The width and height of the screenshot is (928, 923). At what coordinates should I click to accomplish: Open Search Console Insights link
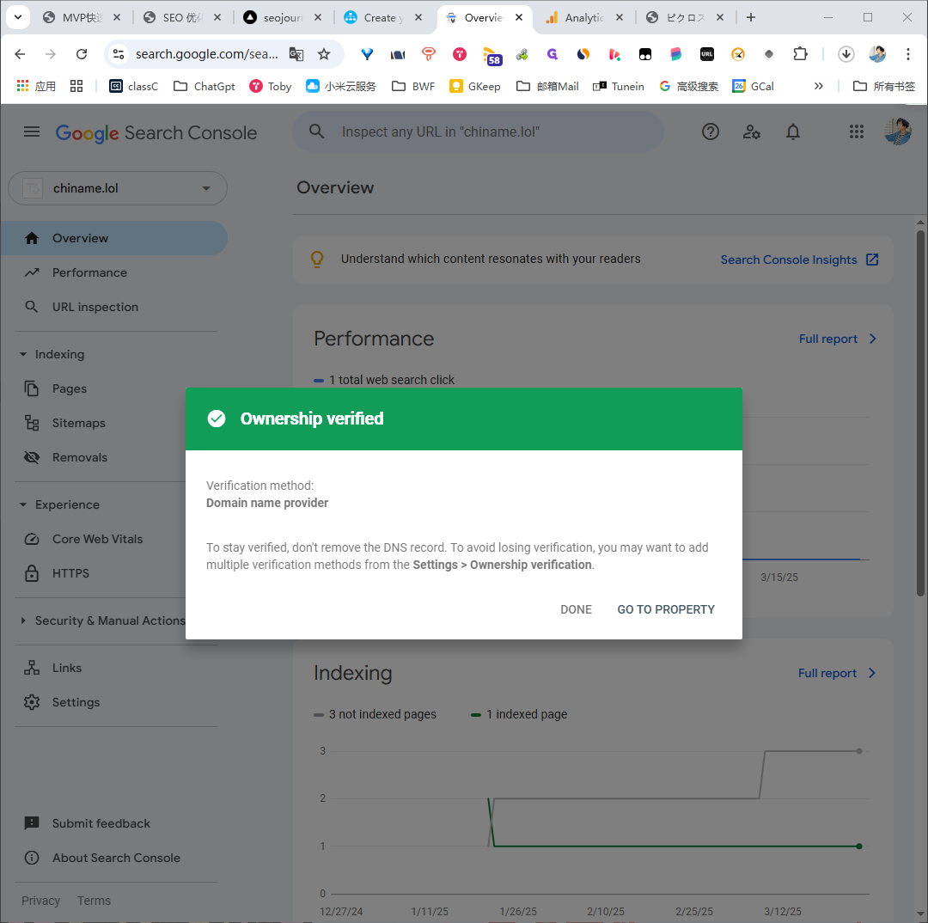click(x=799, y=260)
